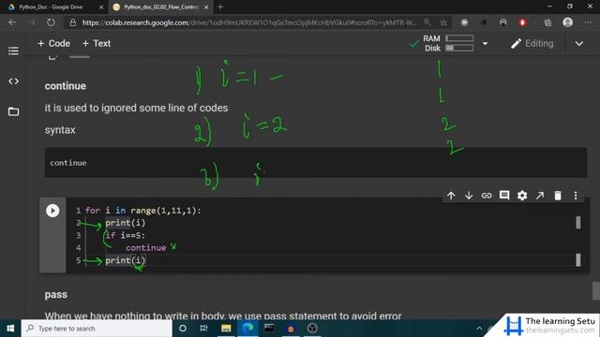Collapse the header with the chevron
The height and width of the screenshot is (337, 600).
tap(579, 44)
